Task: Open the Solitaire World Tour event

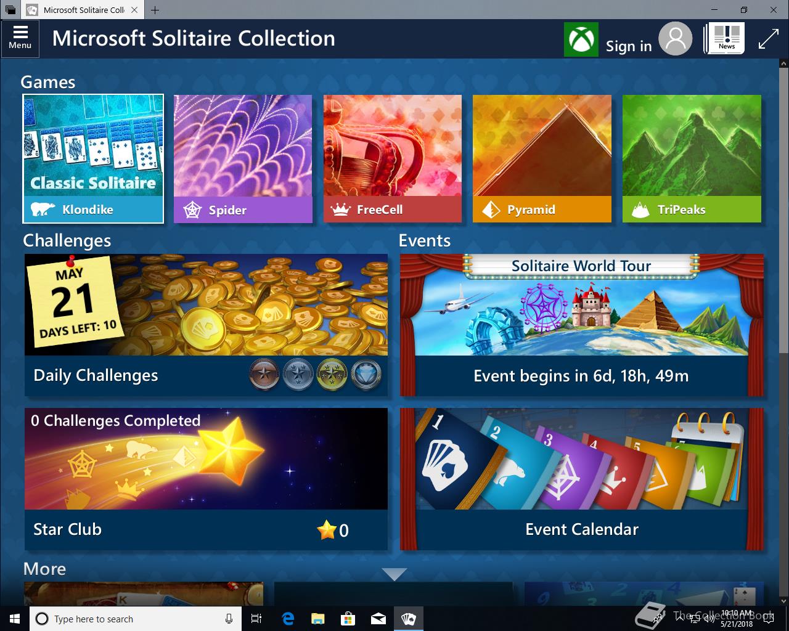Action: coord(582,325)
